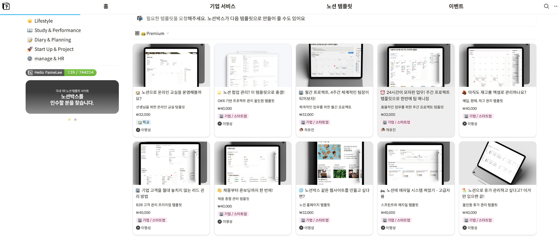Viewport: 558px width, 239px height.
Task: Click the NotionBox logo icon
Action: pyautogui.click(x=6, y=6)
